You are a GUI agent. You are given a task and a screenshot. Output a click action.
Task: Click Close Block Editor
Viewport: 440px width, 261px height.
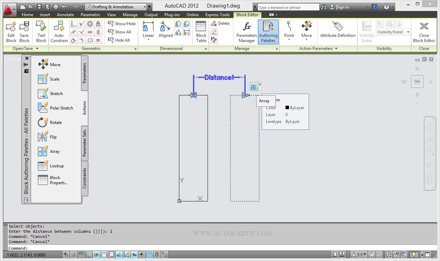pos(424,32)
